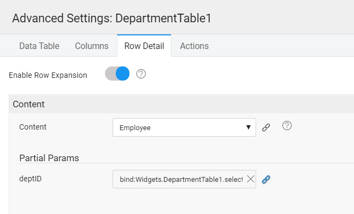This screenshot has width=354, height=214.
Task: Show help for the Content field
Action: (x=287, y=126)
